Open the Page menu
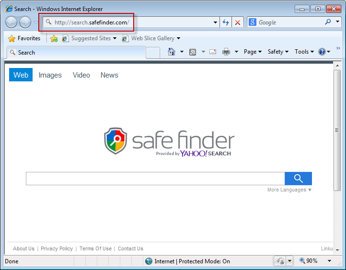 253,52
